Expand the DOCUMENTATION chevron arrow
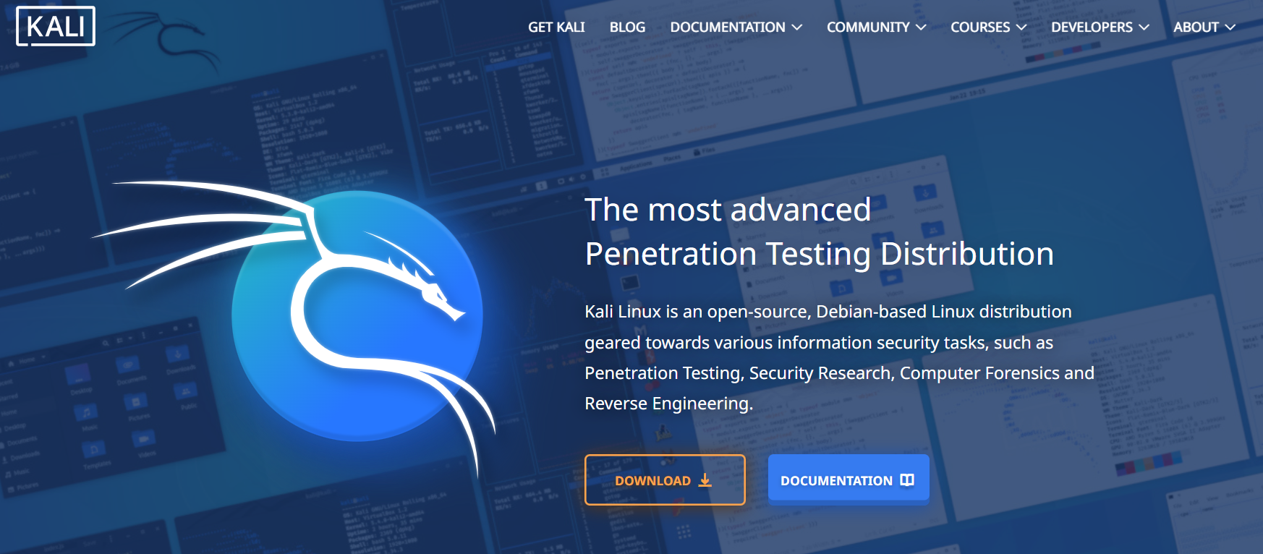1263x554 pixels. point(797,27)
